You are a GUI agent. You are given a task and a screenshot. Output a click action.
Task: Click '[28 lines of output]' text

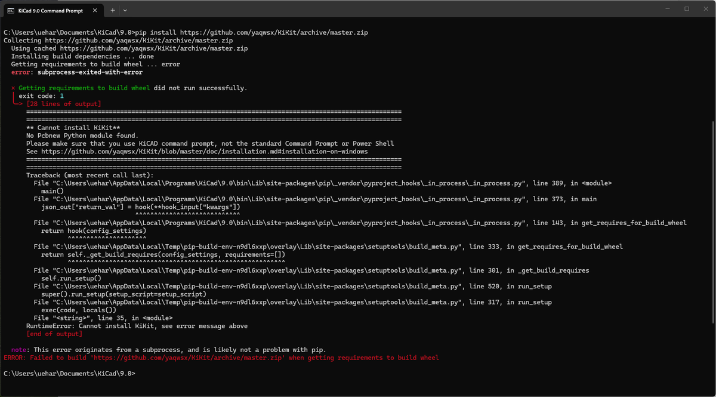(x=64, y=104)
